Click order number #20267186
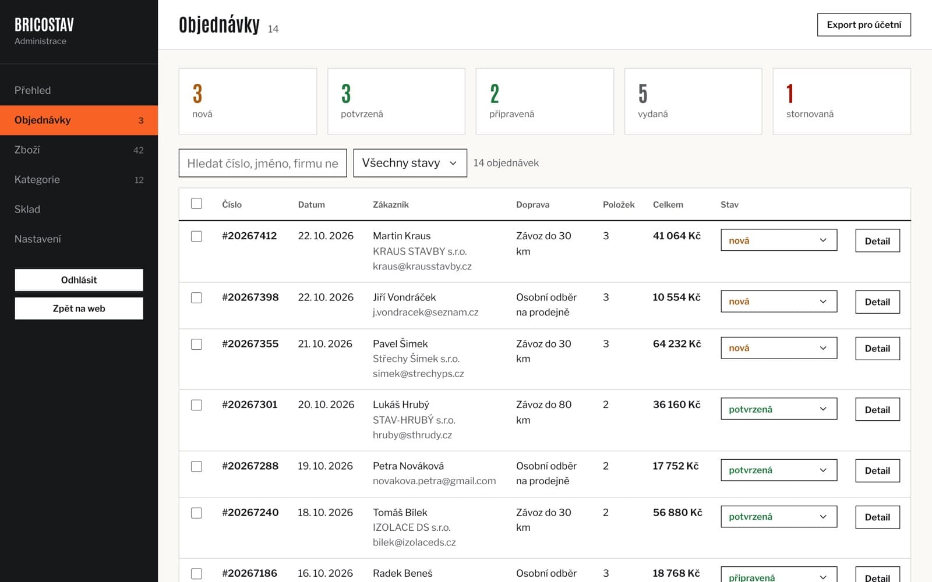 click(x=249, y=573)
